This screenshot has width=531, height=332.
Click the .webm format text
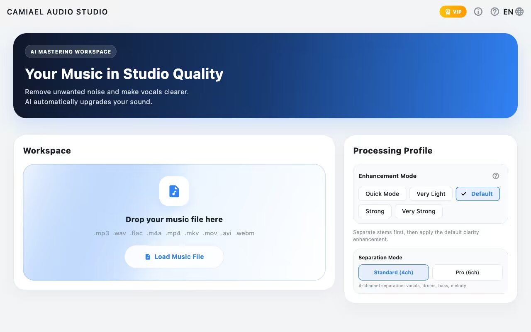coord(245,233)
